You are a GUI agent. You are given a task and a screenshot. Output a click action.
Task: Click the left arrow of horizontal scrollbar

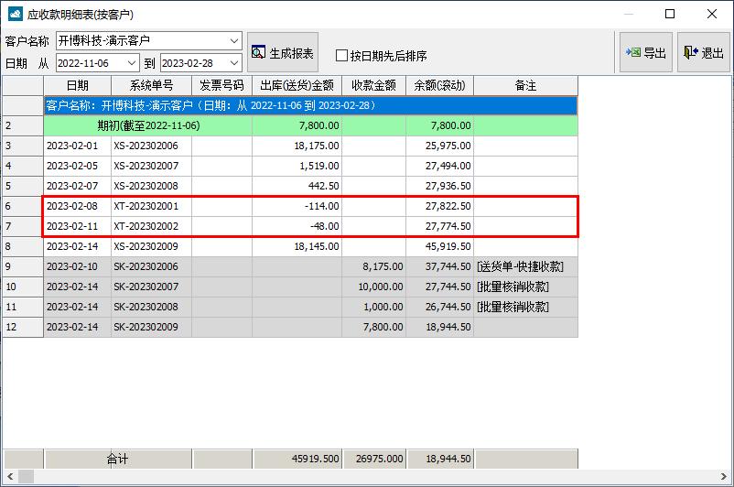(x=10, y=477)
